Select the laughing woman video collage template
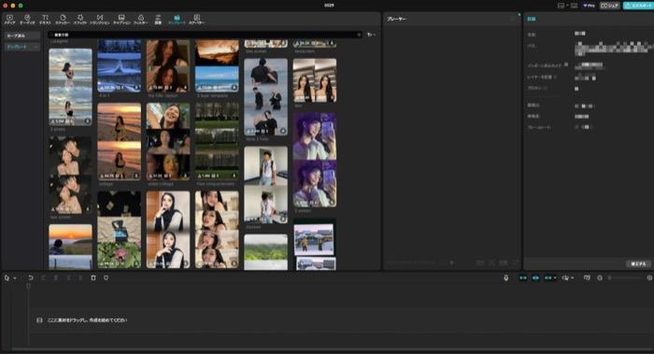The height and width of the screenshot is (354, 654). (x=168, y=142)
